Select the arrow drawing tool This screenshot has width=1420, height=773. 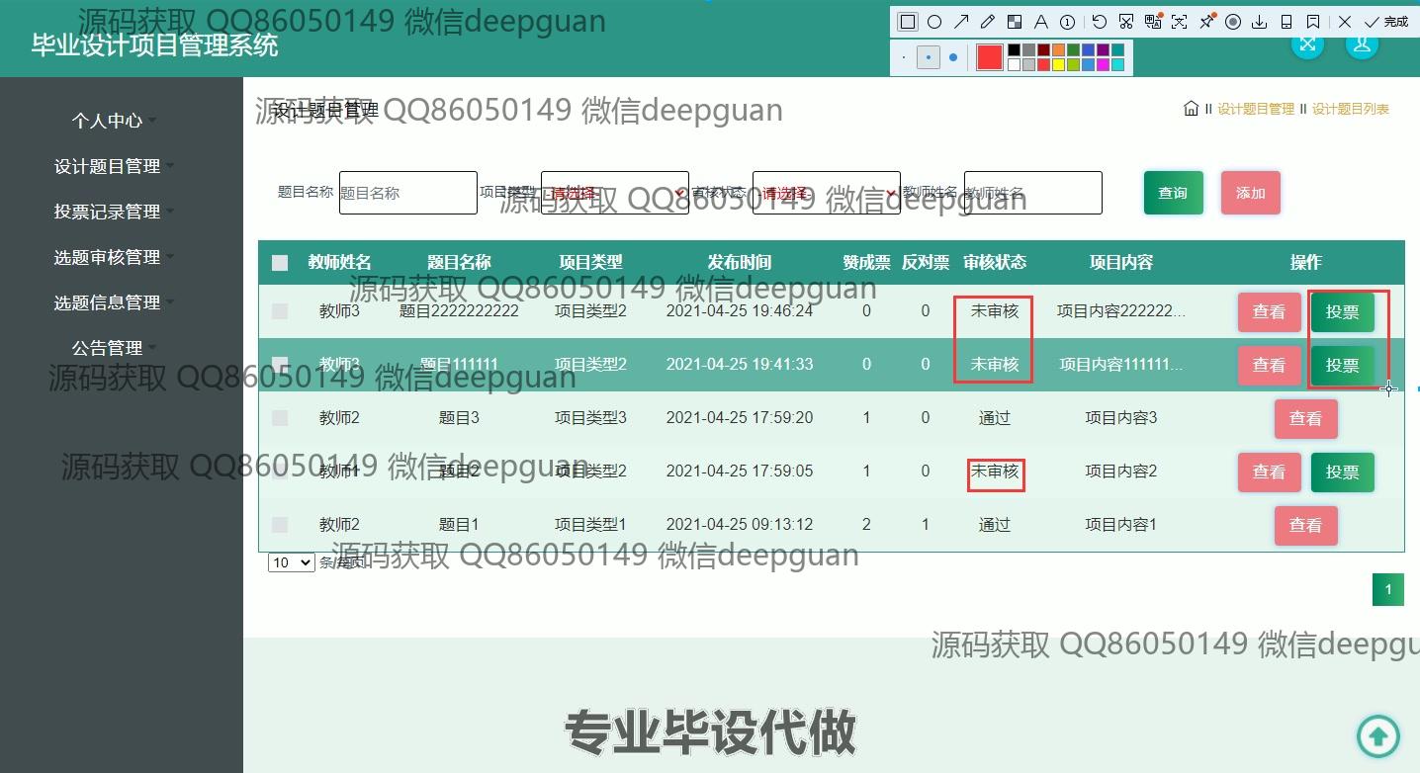coord(960,22)
